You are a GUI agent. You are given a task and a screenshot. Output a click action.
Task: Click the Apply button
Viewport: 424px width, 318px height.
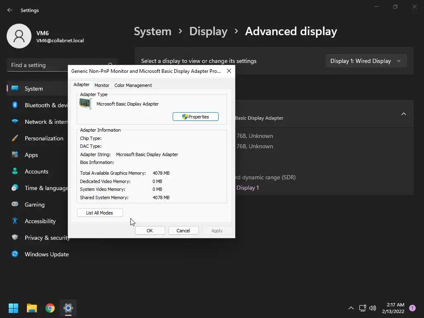217,231
